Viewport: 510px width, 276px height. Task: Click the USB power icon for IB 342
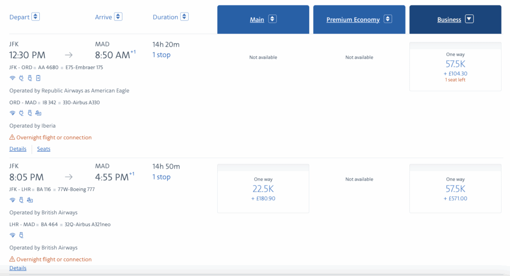click(x=29, y=113)
